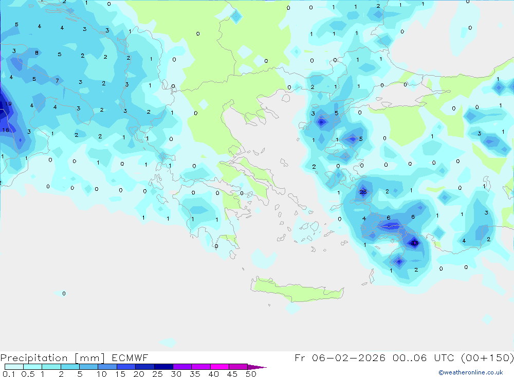Click legend tick label '45'
514x377 pixels.
point(232,374)
